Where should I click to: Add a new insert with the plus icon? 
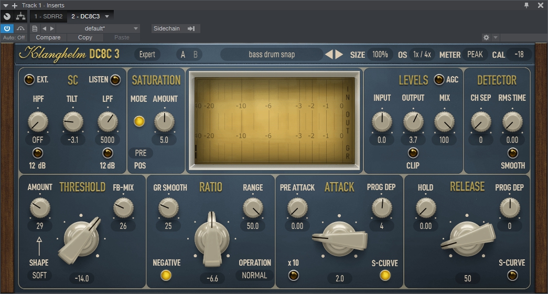pos(15,5)
